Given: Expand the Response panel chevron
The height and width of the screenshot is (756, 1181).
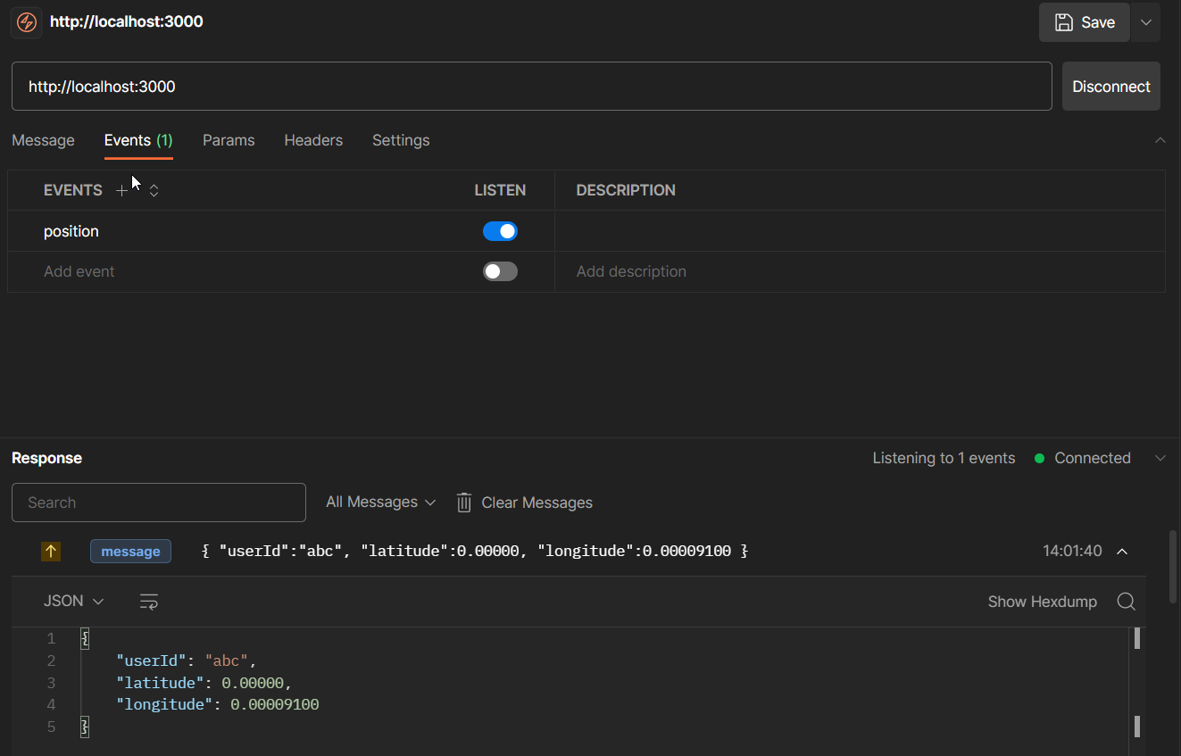Looking at the screenshot, I should (1160, 458).
